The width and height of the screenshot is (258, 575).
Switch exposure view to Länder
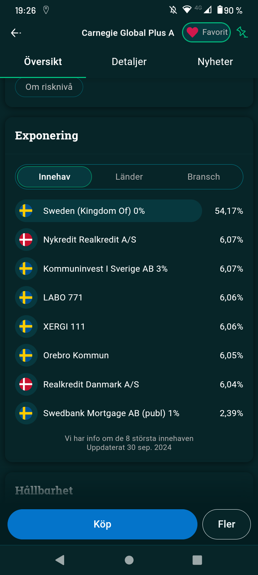[x=129, y=177]
